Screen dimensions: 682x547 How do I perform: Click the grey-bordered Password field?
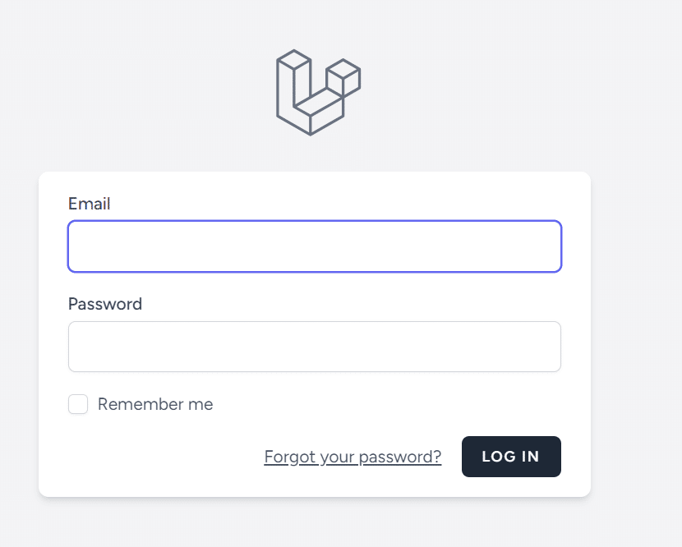[x=315, y=347]
